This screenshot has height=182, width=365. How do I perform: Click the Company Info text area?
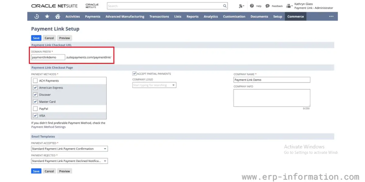272,98
